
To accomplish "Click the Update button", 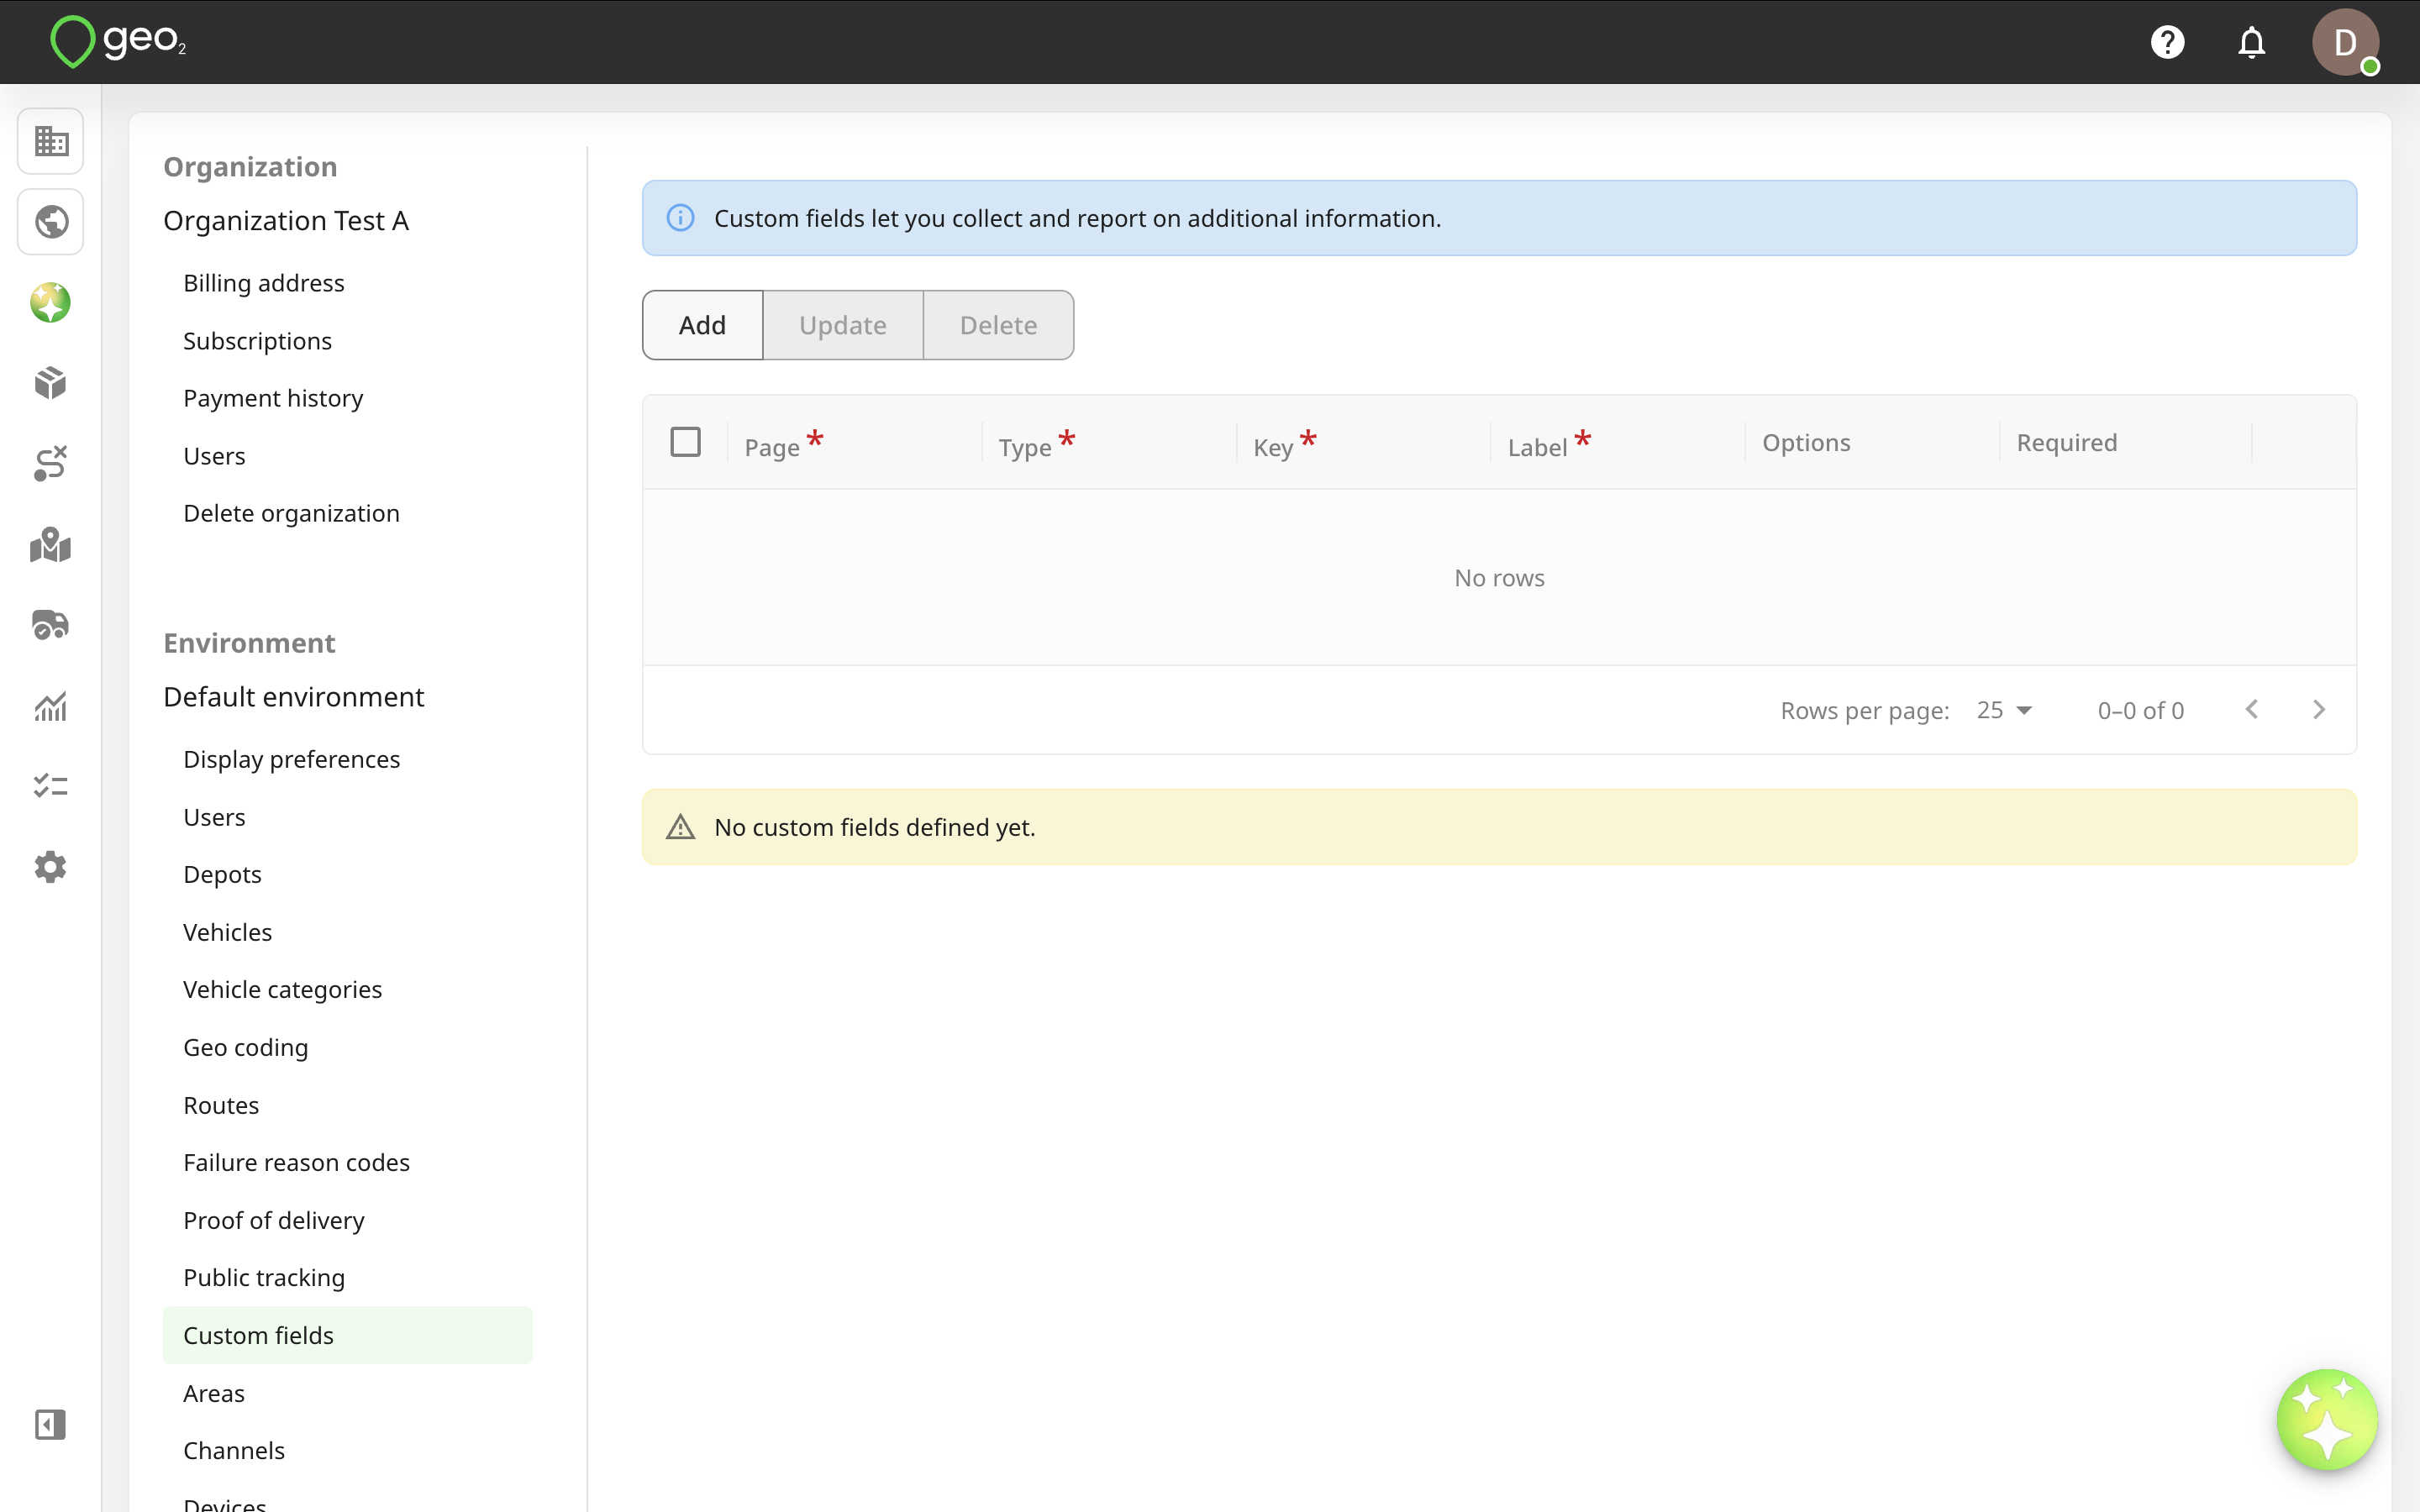I will 843,325.
